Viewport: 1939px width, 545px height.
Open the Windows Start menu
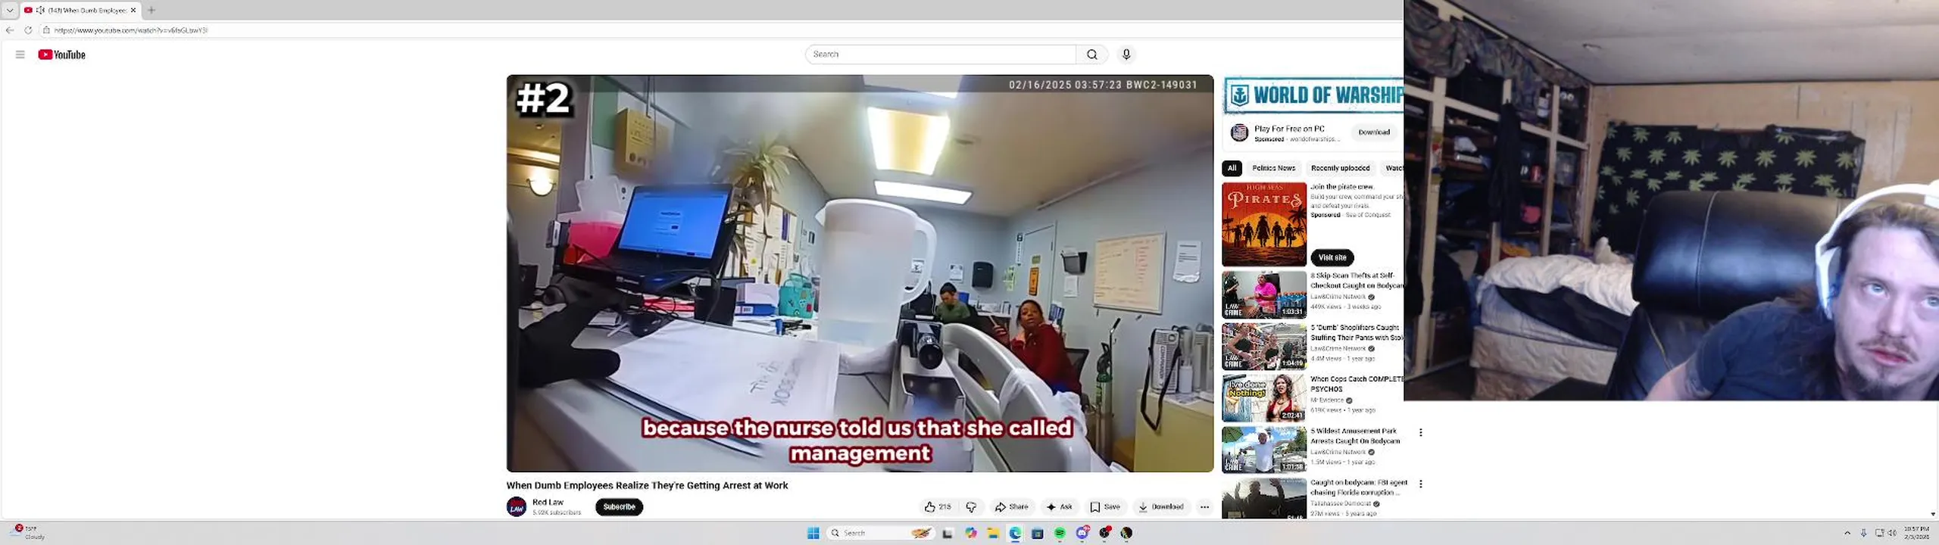tap(813, 533)
